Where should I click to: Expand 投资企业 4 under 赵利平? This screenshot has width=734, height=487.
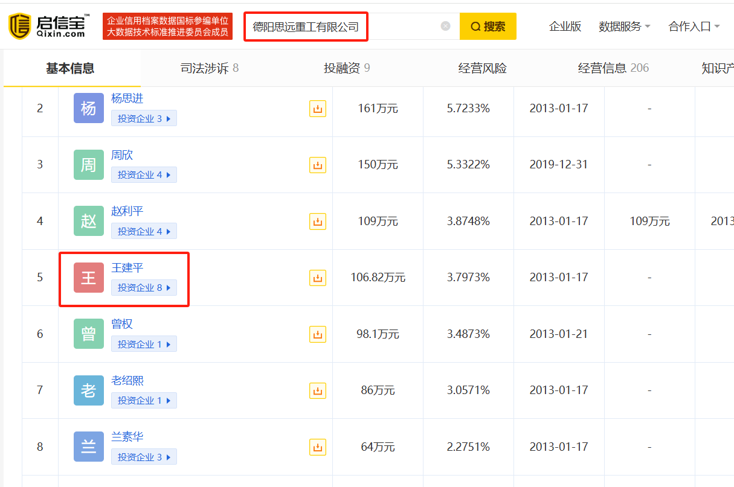point(144,231)
